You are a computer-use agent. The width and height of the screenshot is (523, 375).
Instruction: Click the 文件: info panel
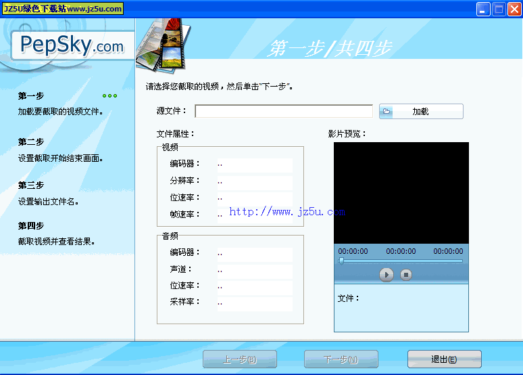pyautogui.click(x=401, y=308)
